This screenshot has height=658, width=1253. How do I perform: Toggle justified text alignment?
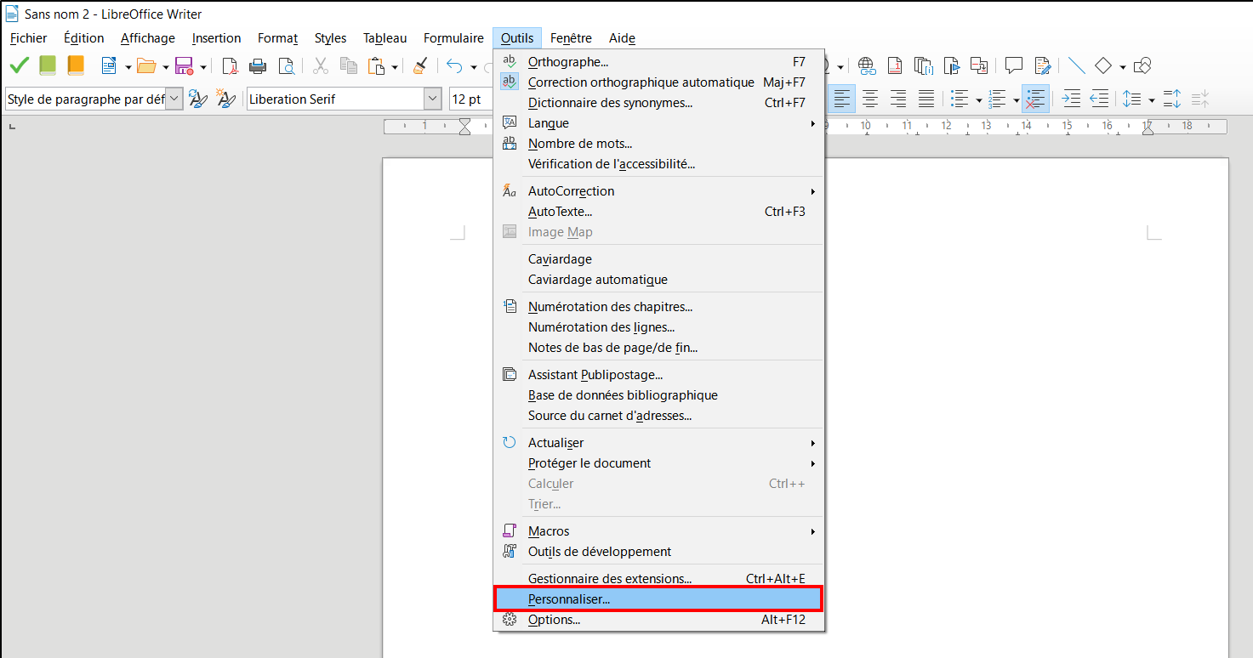926,99
